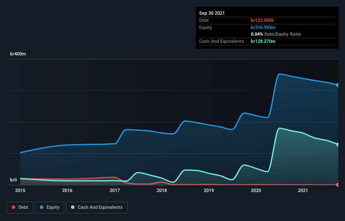
Task: Click the 2016 axis label
Action: tap(67, 190)
